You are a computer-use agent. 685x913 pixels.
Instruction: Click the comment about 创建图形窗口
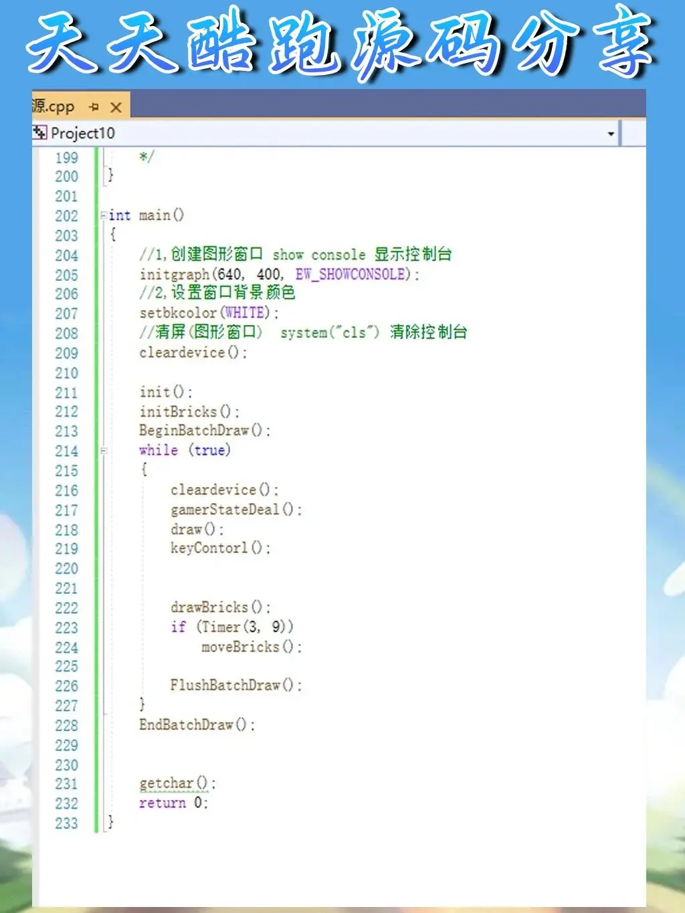pos(296,255)
